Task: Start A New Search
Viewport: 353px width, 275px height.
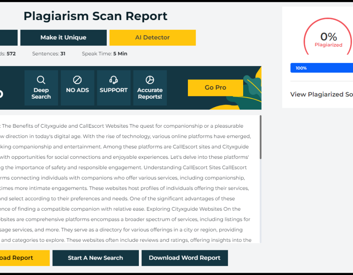Action: 95,258
